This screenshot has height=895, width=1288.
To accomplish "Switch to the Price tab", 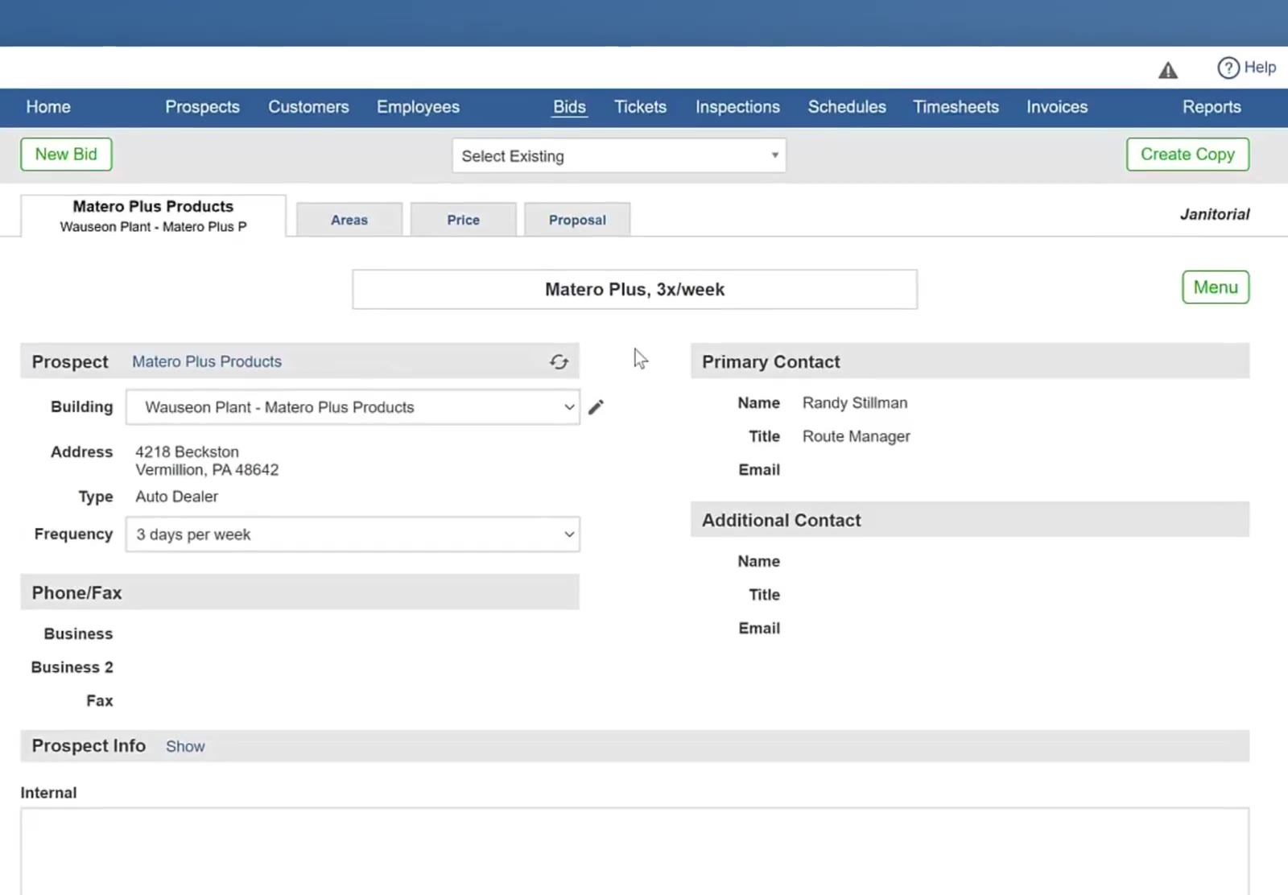I will click(x=463, y=220).
